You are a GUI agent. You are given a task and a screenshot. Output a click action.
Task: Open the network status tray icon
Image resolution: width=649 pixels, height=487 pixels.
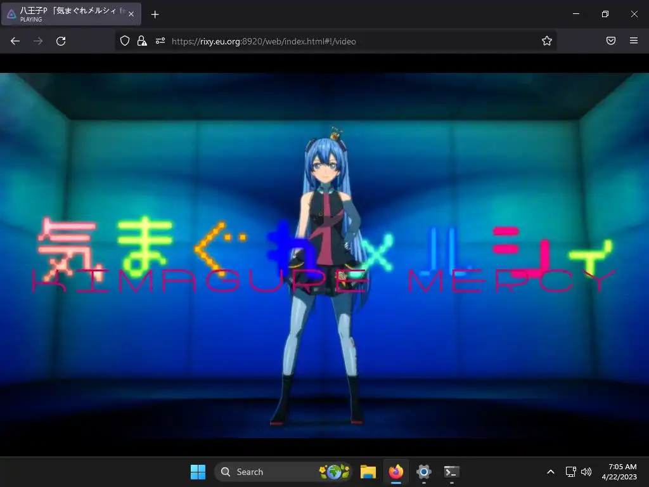coord(571,472)
